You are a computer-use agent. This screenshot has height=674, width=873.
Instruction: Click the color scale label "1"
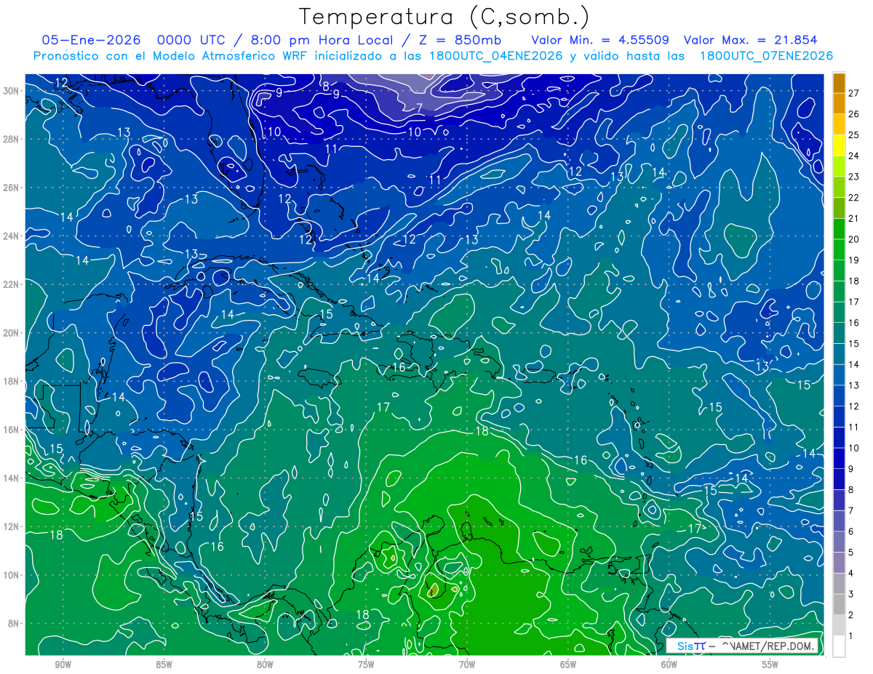pos(850,636)
